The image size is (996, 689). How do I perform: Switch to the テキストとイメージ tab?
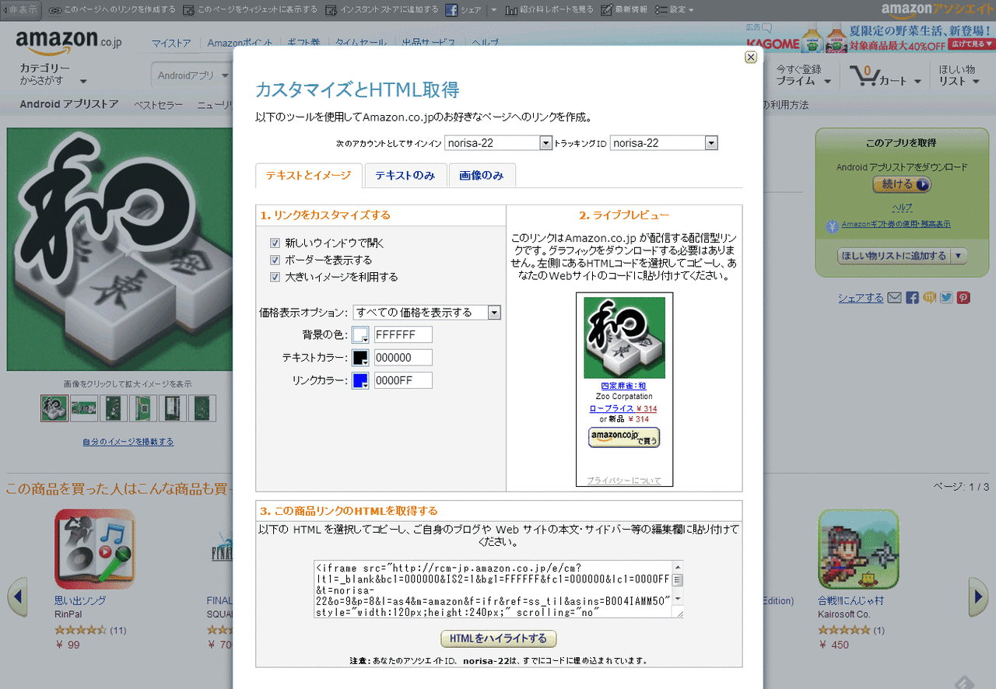(309, 176)
